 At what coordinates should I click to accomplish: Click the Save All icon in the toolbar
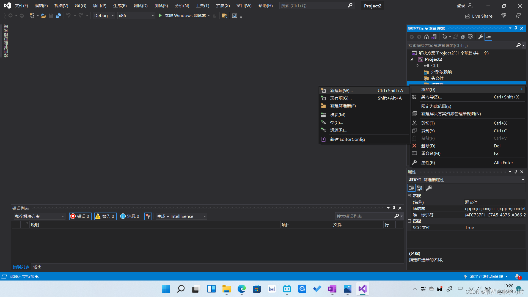[x=58, y=16]
